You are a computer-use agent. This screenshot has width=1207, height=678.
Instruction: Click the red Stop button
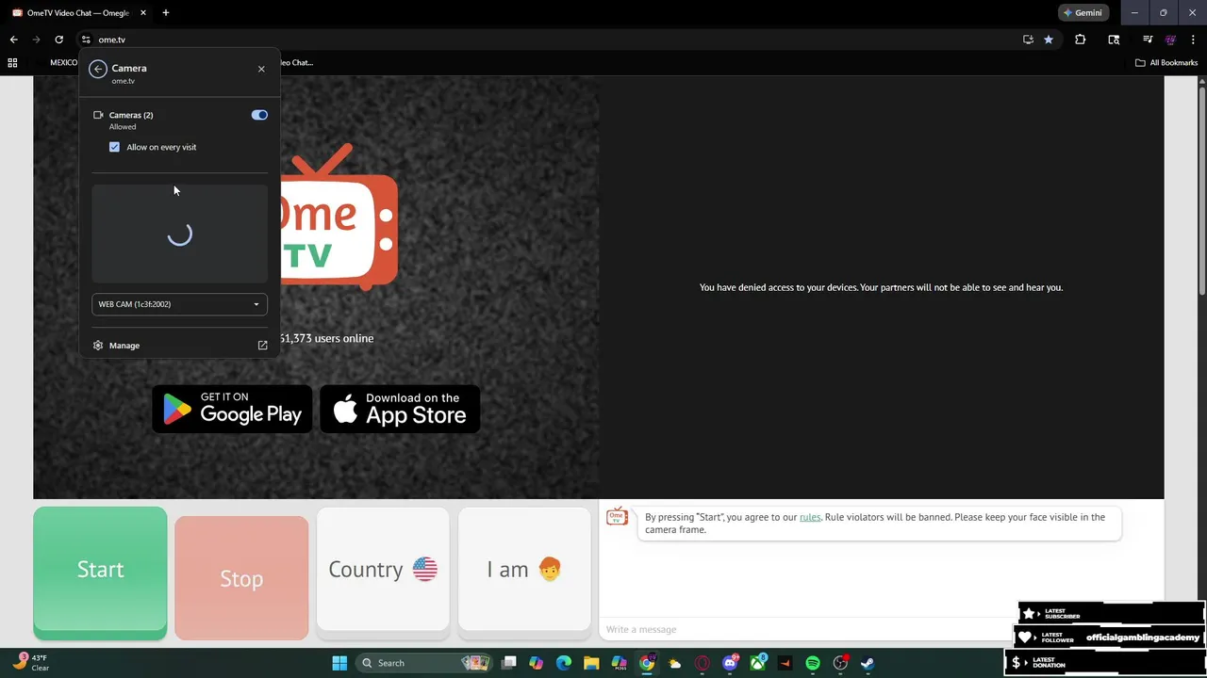[241, 577]
